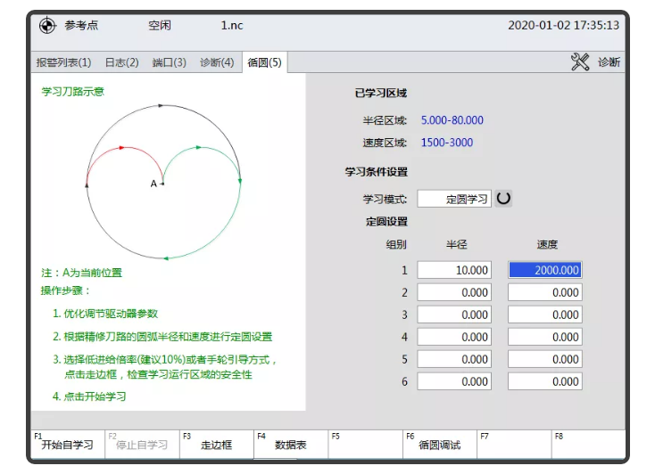Click the 组别 column header
655x474 pixels.
coord(396,244)
